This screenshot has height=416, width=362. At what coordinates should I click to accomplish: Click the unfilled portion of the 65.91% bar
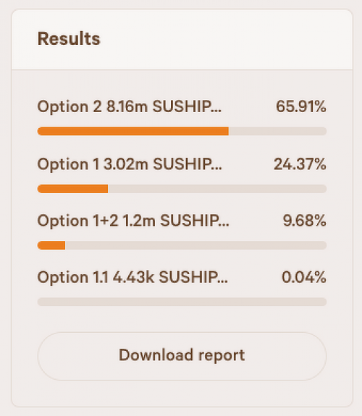click(277, 131)
